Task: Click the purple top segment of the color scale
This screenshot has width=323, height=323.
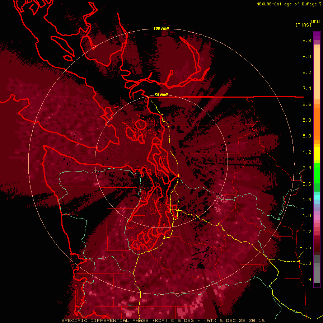Action: click(317, 36)
